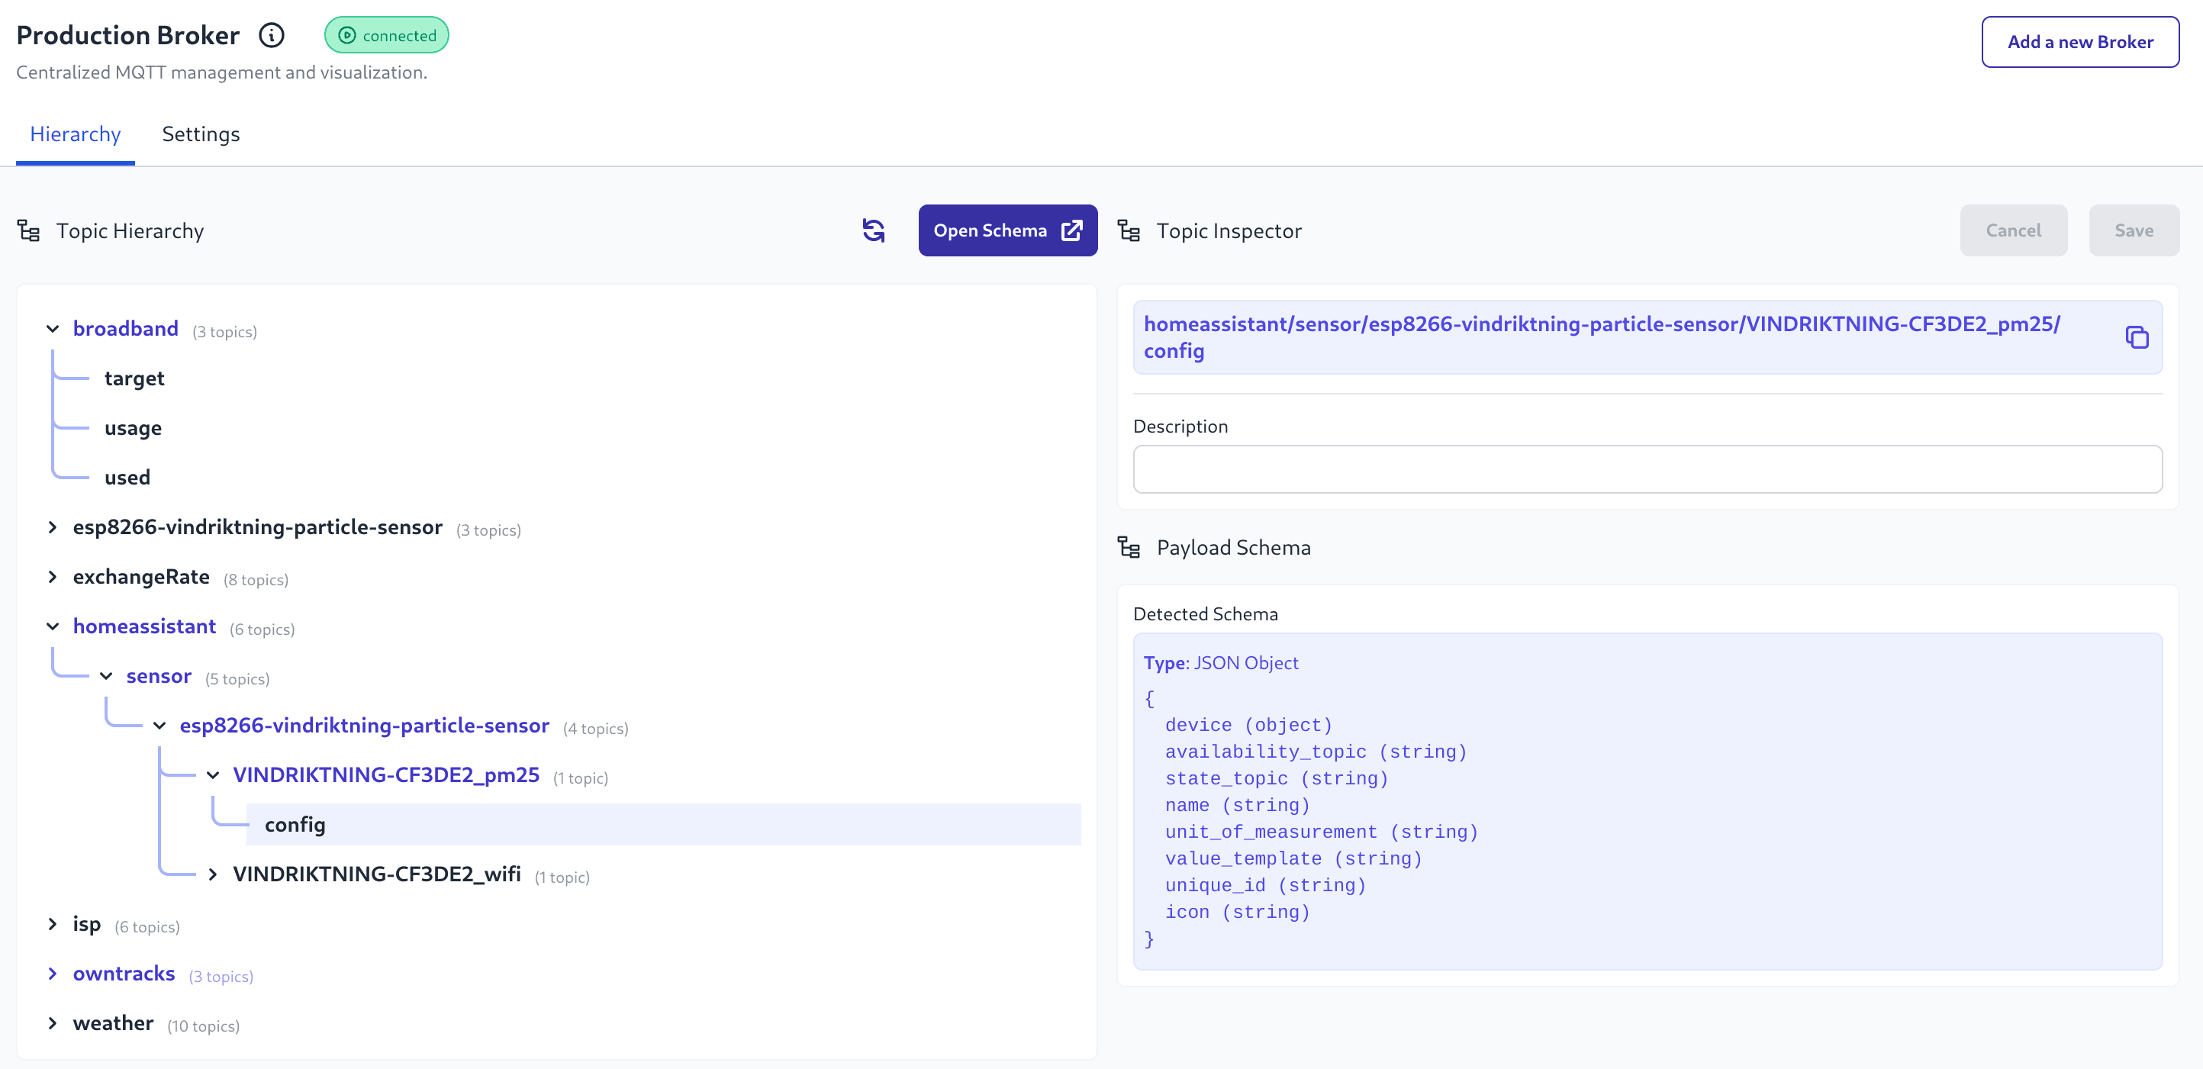
Task: Copy the topic path using the copy icon
Action: [2137, 337]
